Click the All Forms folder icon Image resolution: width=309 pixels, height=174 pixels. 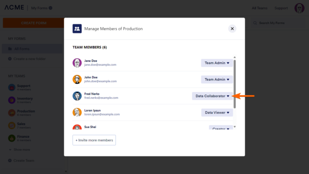[10, 49]
